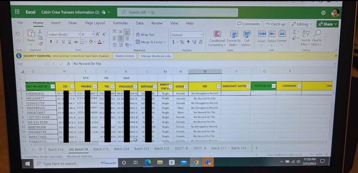Click the Wrap Text button
Screen dimensions: 358x173
coord(145,35)
